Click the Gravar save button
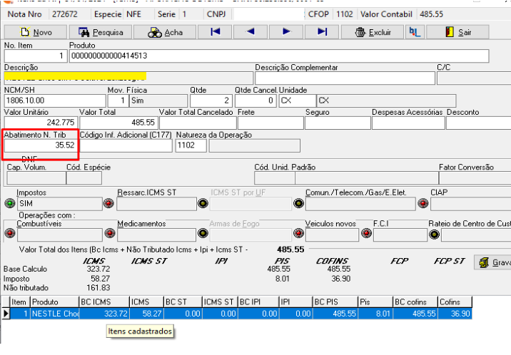 pyautogui.click(x=492, y=262)
